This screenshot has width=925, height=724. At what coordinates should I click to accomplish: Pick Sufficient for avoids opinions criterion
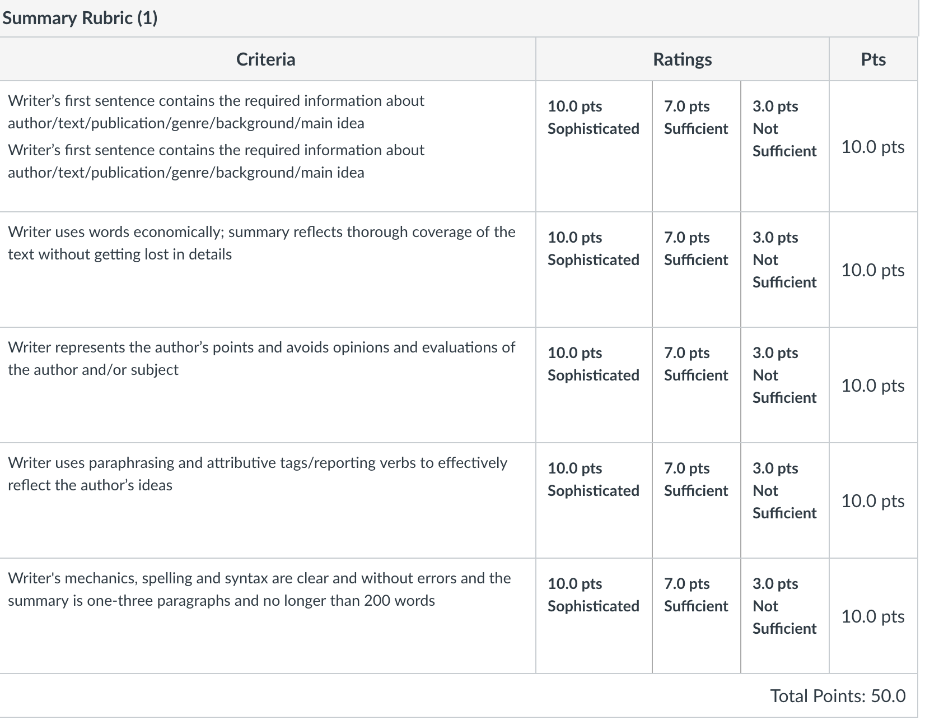696,385
